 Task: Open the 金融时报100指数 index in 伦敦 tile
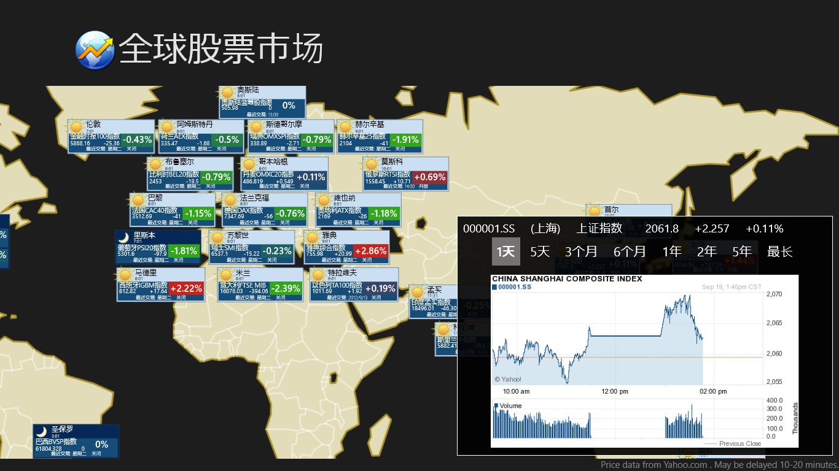tap(95, 136)
